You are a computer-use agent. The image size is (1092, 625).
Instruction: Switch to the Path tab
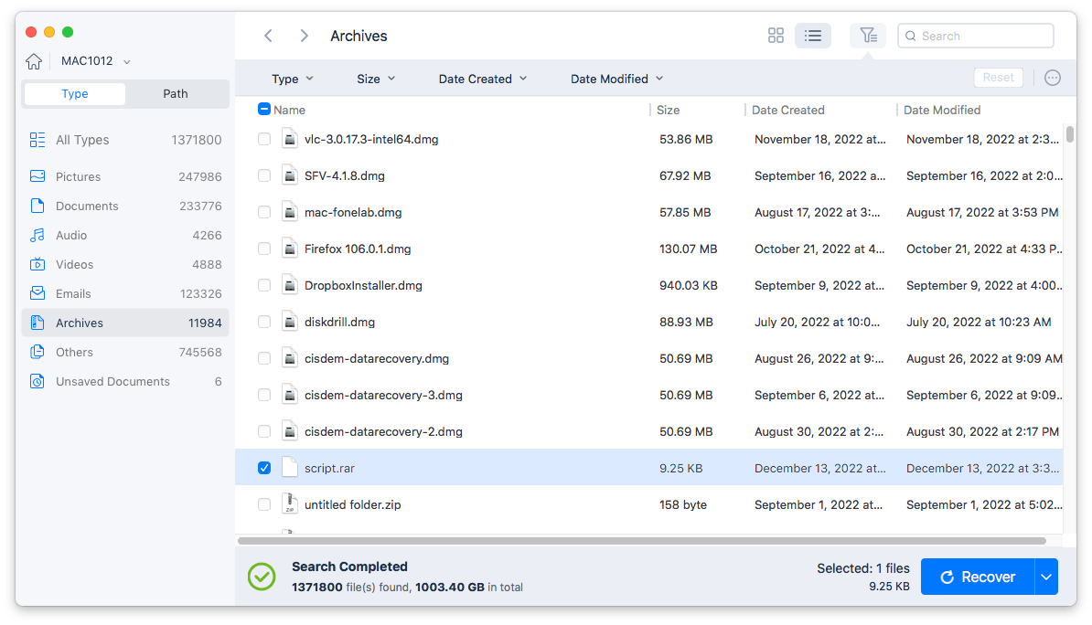click(x=175, y=93)
